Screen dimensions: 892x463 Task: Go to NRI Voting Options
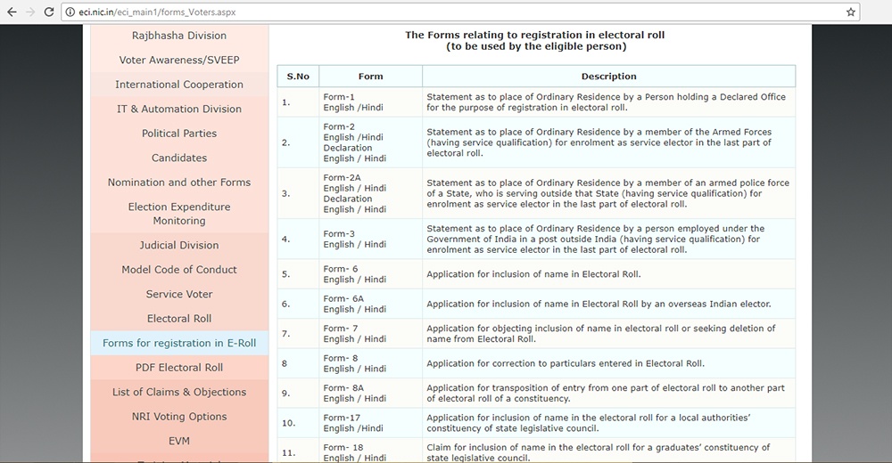(x=179, y=417)
